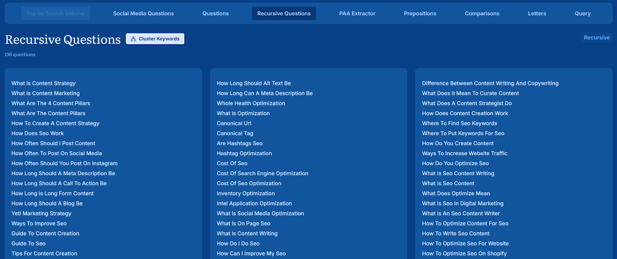Open 'Canonical Url' keyword link
Image resolution: width=617 pixels, height=259 pixels.
click(x=234, y=123)
